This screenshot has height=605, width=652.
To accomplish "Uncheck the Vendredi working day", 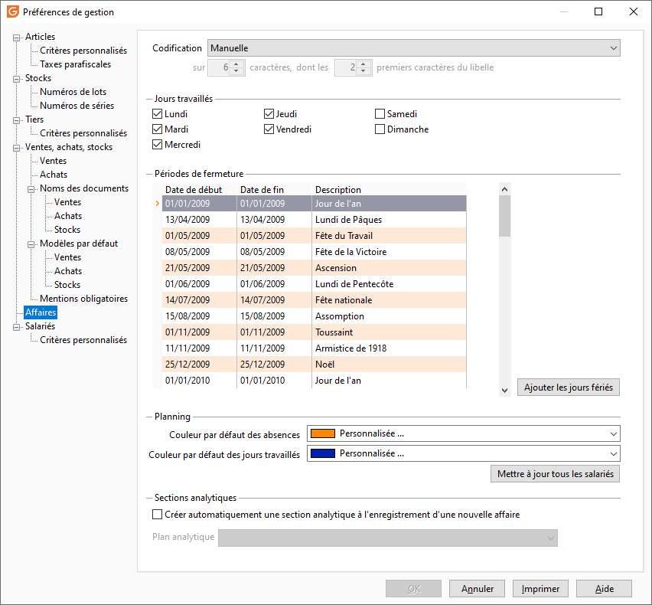I will (269, 129).
